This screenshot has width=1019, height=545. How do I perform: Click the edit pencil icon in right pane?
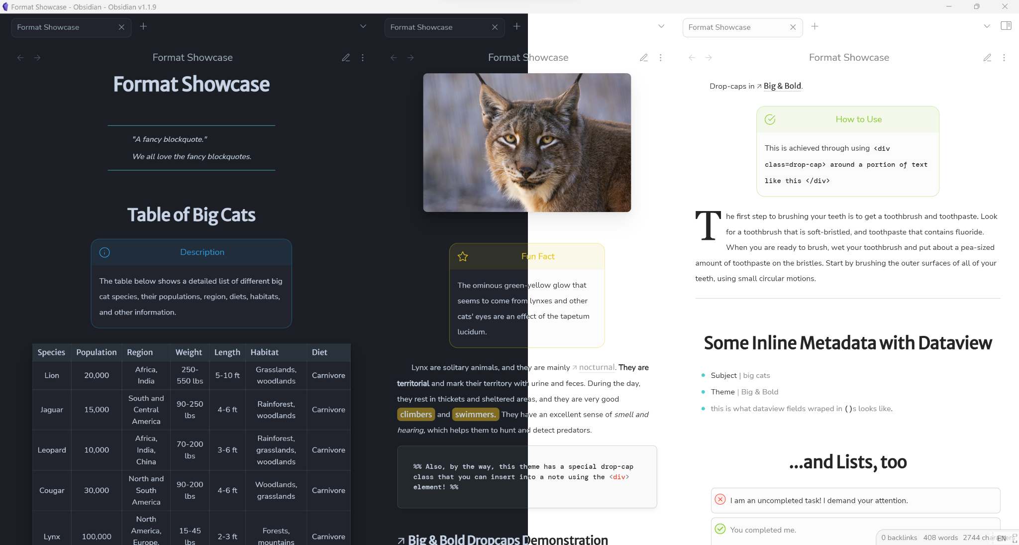click(987, 58)
